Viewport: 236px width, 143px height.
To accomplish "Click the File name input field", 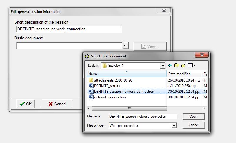I will [x=142, y=117].
